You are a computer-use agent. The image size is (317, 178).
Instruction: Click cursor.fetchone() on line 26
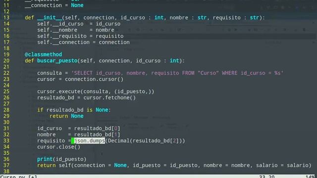[109, 98]
